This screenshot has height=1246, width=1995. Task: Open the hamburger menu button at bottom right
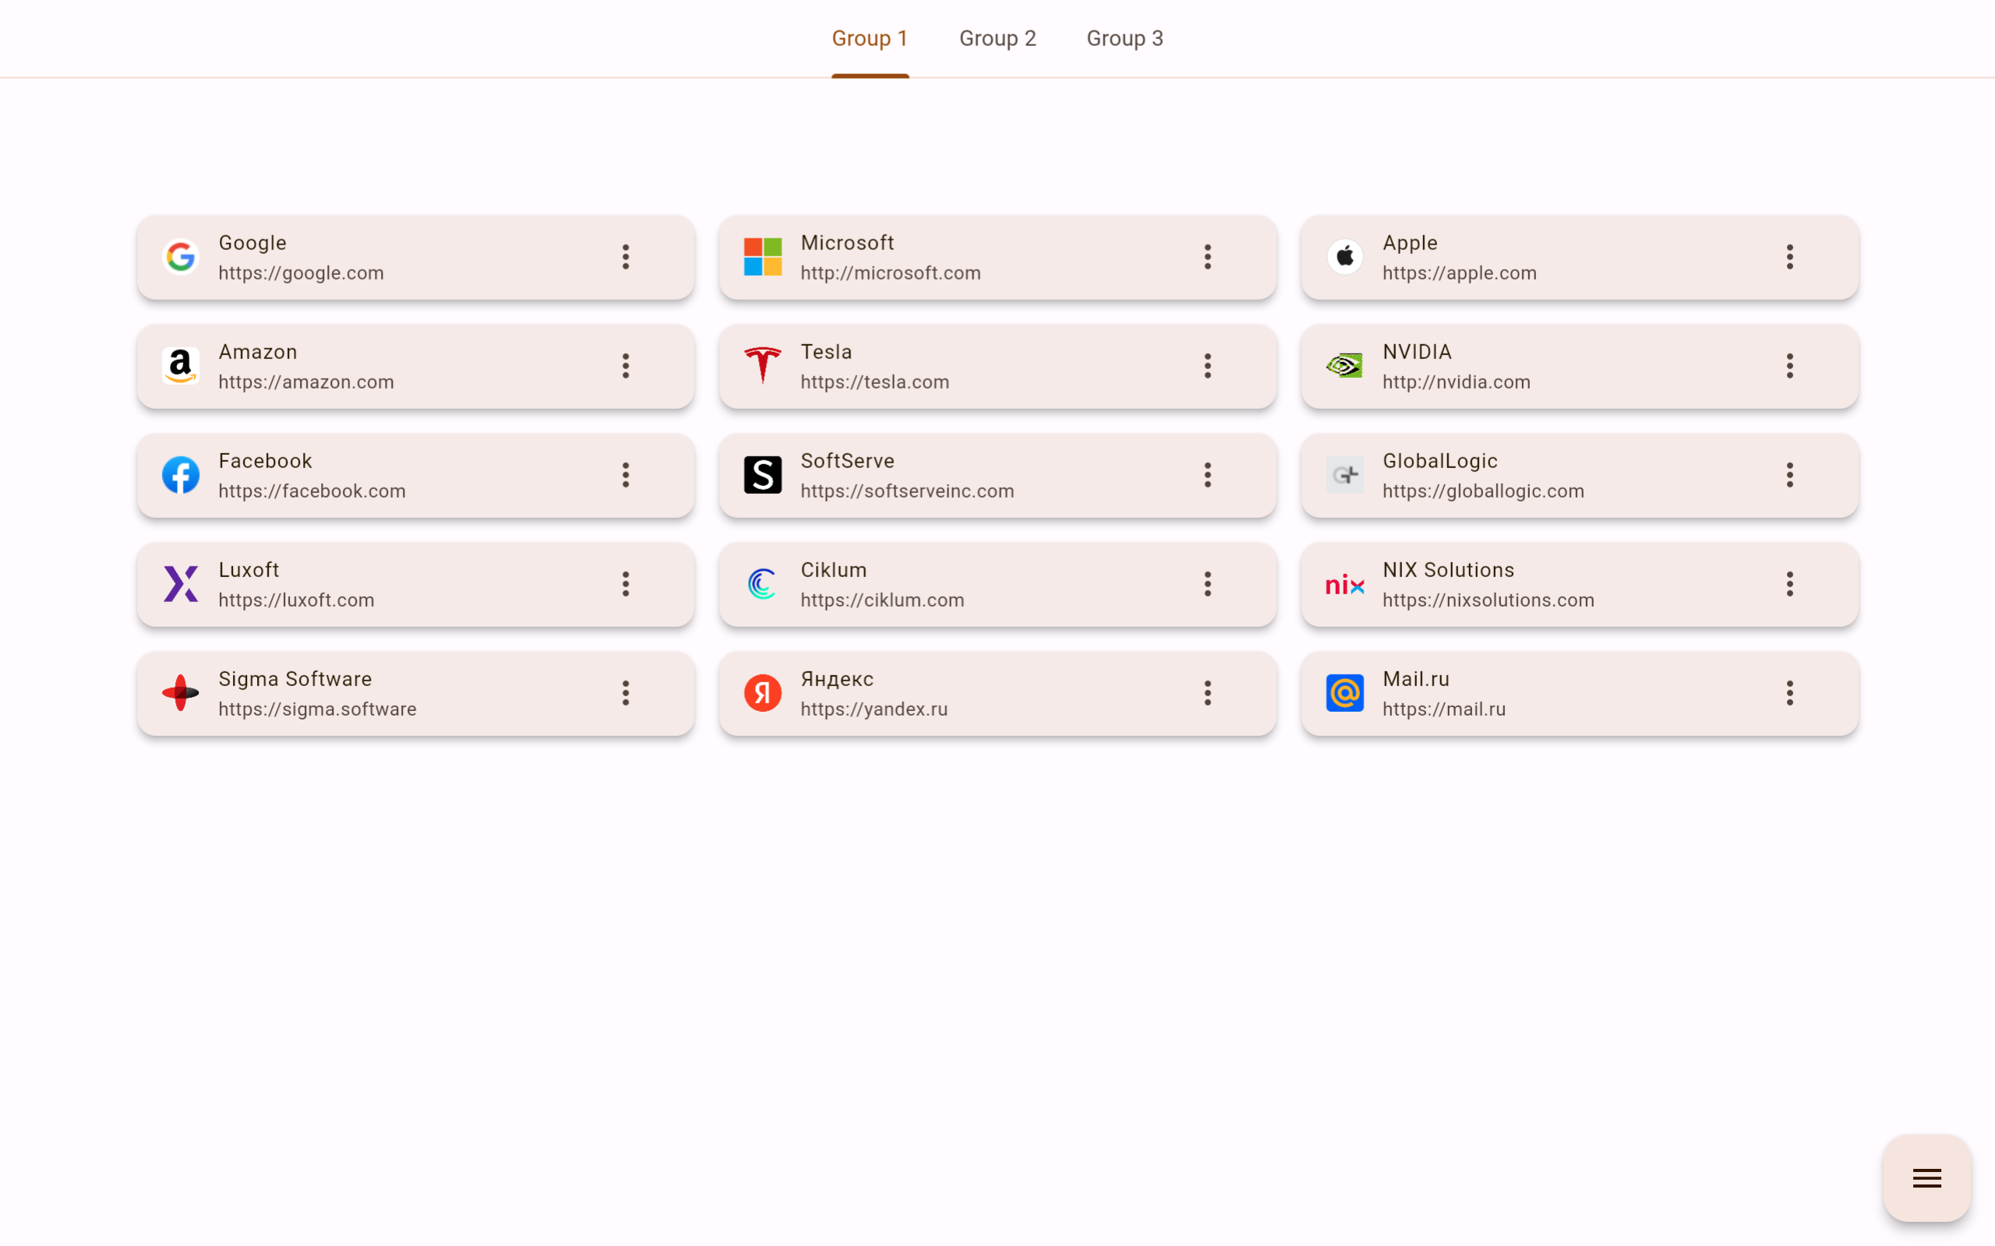pyautogui.click(x=1926, y=1178)
